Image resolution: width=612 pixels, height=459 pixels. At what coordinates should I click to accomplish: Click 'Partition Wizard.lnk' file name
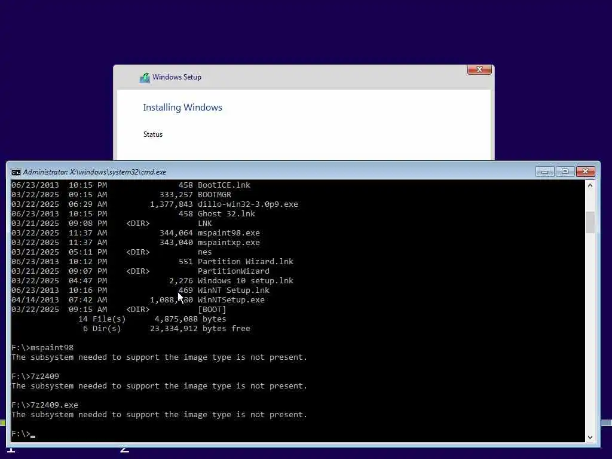pos(246,262)
